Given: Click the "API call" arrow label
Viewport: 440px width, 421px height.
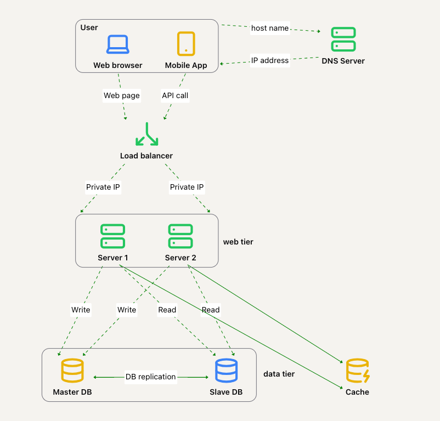Looking at the screenshot, I should (175, 95).
